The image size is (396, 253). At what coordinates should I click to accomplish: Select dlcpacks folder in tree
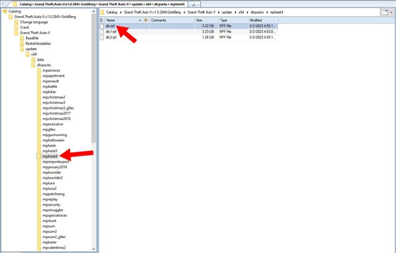(x=44, y=65)
